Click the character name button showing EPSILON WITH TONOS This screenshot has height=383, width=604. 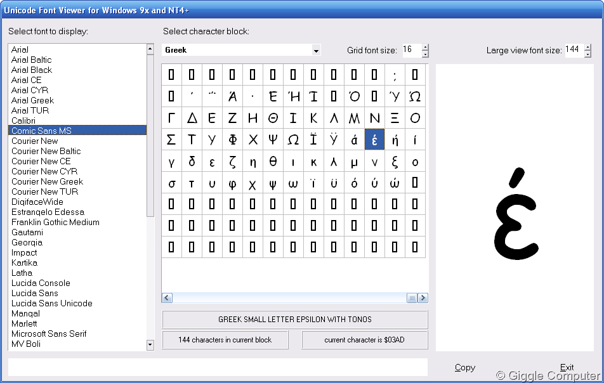click(295, 320)
